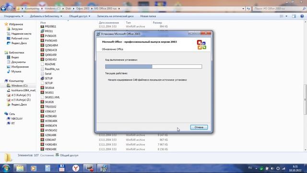Click the Office logo in the setup dialog

[x=201, y=45]
